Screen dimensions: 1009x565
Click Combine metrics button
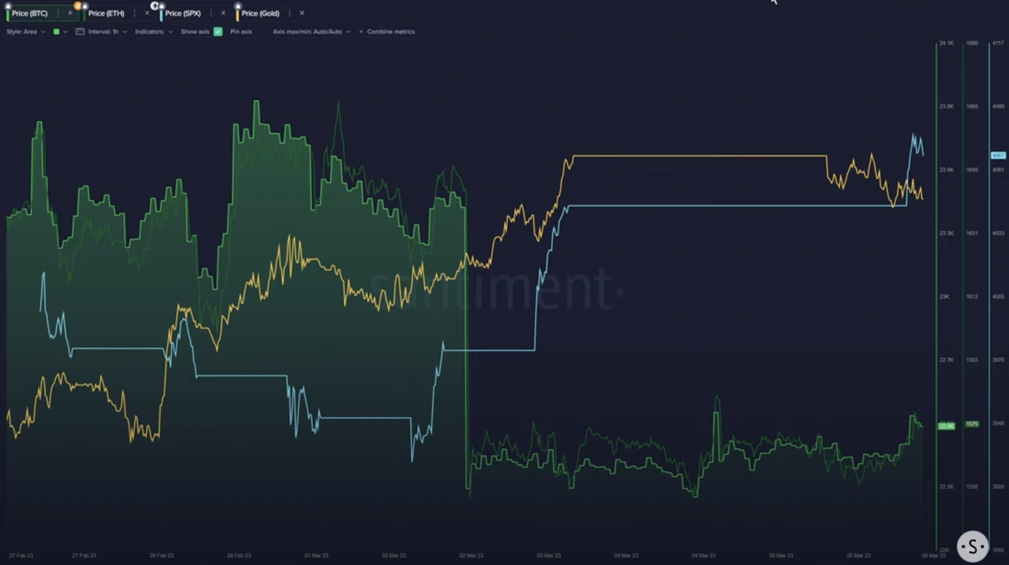(387, 32)
